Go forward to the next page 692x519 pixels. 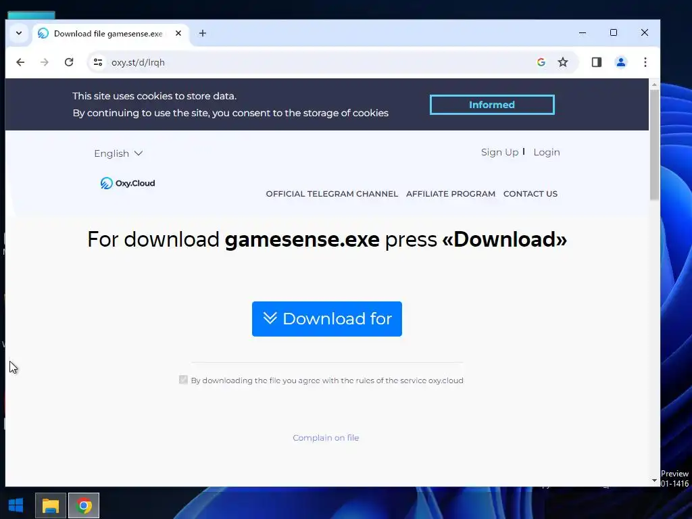tap(44, 62)
